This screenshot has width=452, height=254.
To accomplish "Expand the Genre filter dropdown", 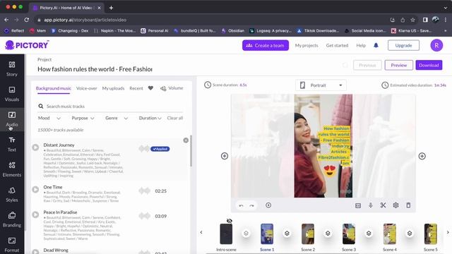I will 117,118.
